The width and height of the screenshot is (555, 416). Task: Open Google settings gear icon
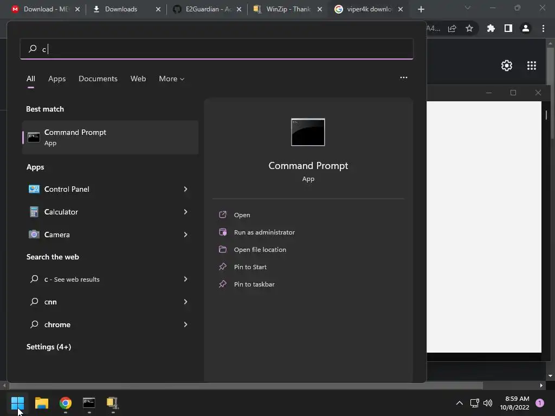pyautogui.click(x=507, y=66)
